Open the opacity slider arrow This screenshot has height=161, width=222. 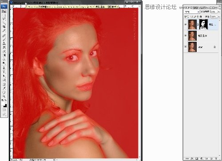pos(219,12)
